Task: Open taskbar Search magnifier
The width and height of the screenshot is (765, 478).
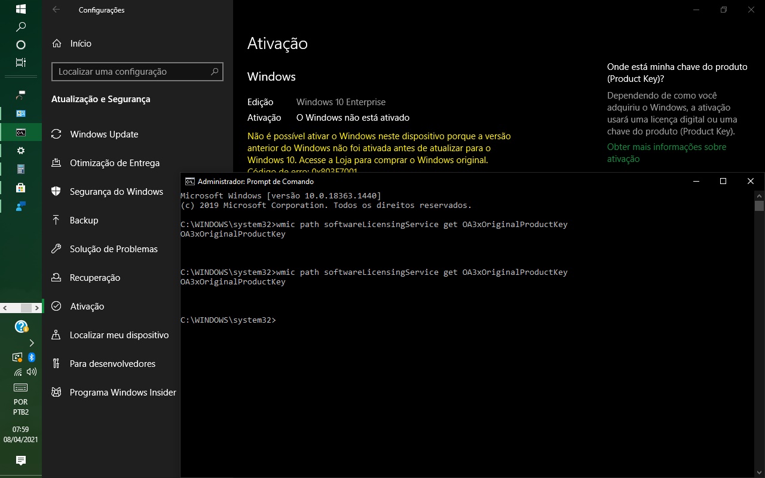Action: coord(21,27)
